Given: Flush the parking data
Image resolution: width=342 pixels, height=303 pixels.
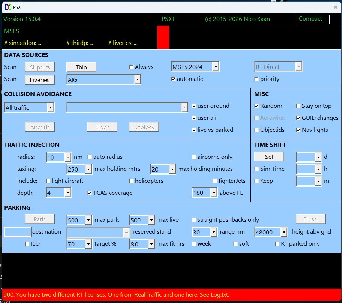Looking at the screenshot, I should point(310,219).
